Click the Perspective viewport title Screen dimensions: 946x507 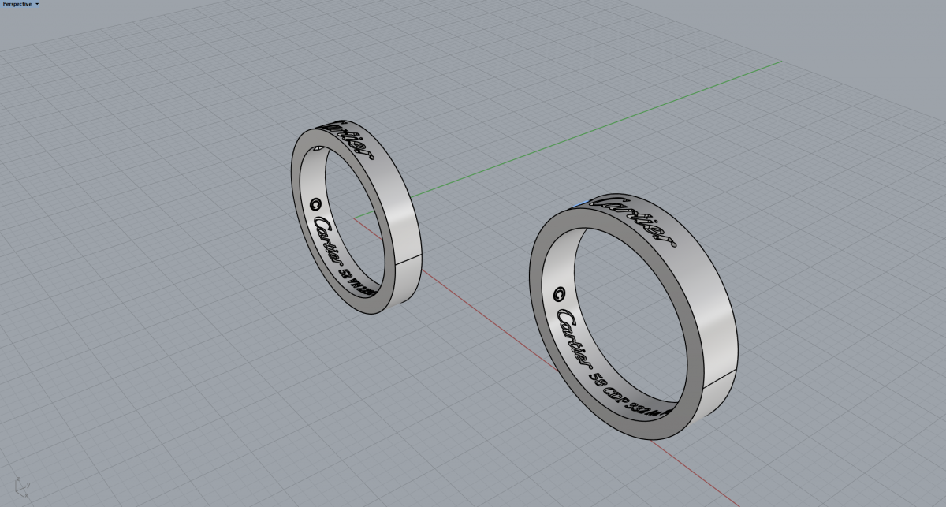(17, 4)
